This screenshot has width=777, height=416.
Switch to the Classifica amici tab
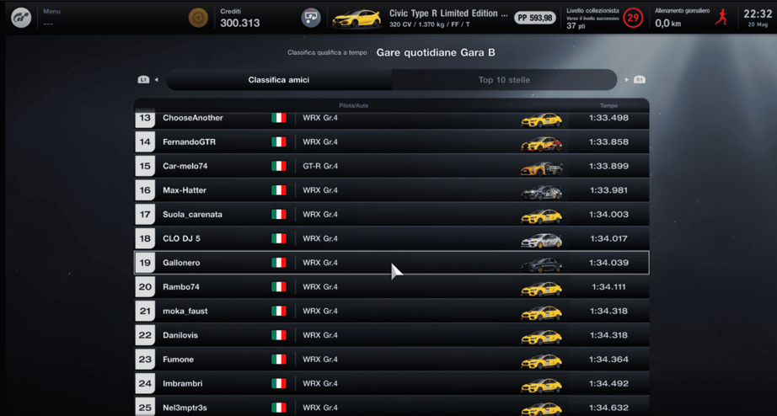[278, 80]
